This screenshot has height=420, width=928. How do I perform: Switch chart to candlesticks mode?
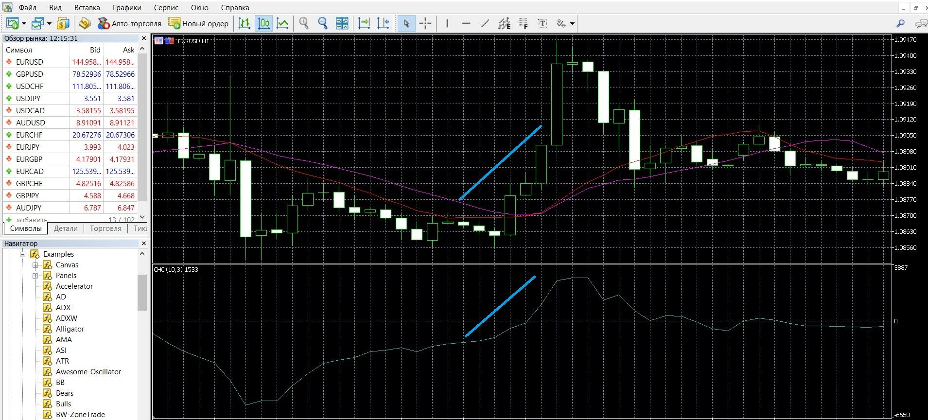(x=263, y=23)
